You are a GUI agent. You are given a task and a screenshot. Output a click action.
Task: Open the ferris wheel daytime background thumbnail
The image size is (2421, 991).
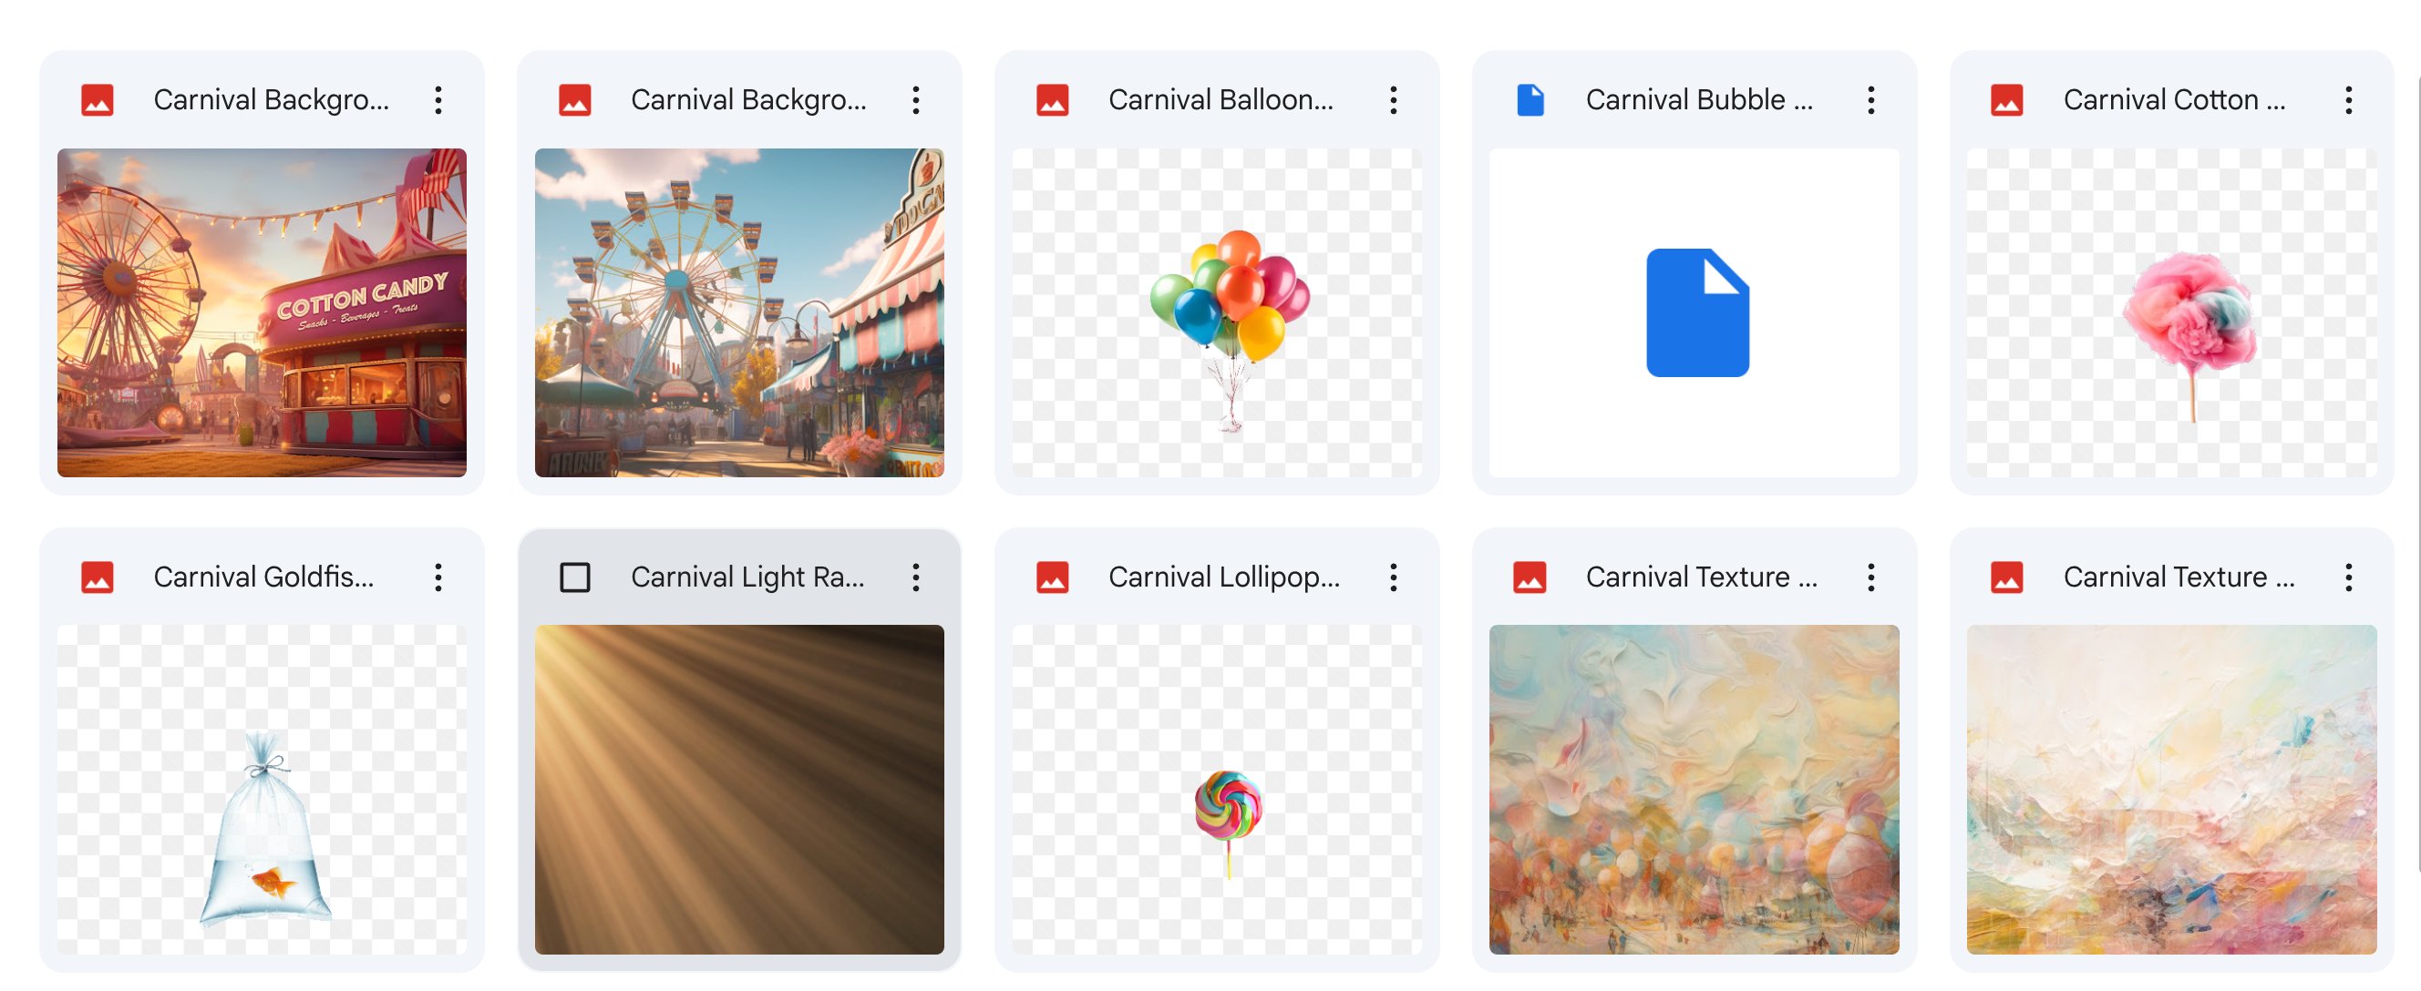pos(738,312)
